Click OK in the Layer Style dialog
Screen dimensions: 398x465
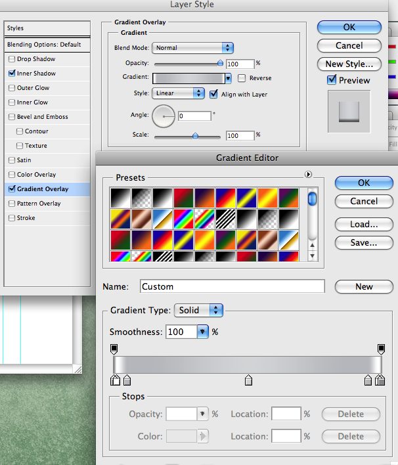click(x=349, y=28)
